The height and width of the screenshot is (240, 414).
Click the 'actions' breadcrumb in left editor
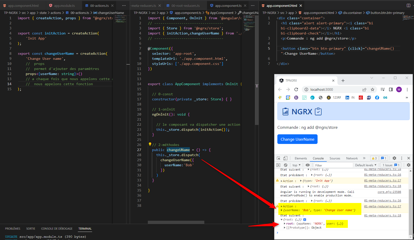[56, 13]
